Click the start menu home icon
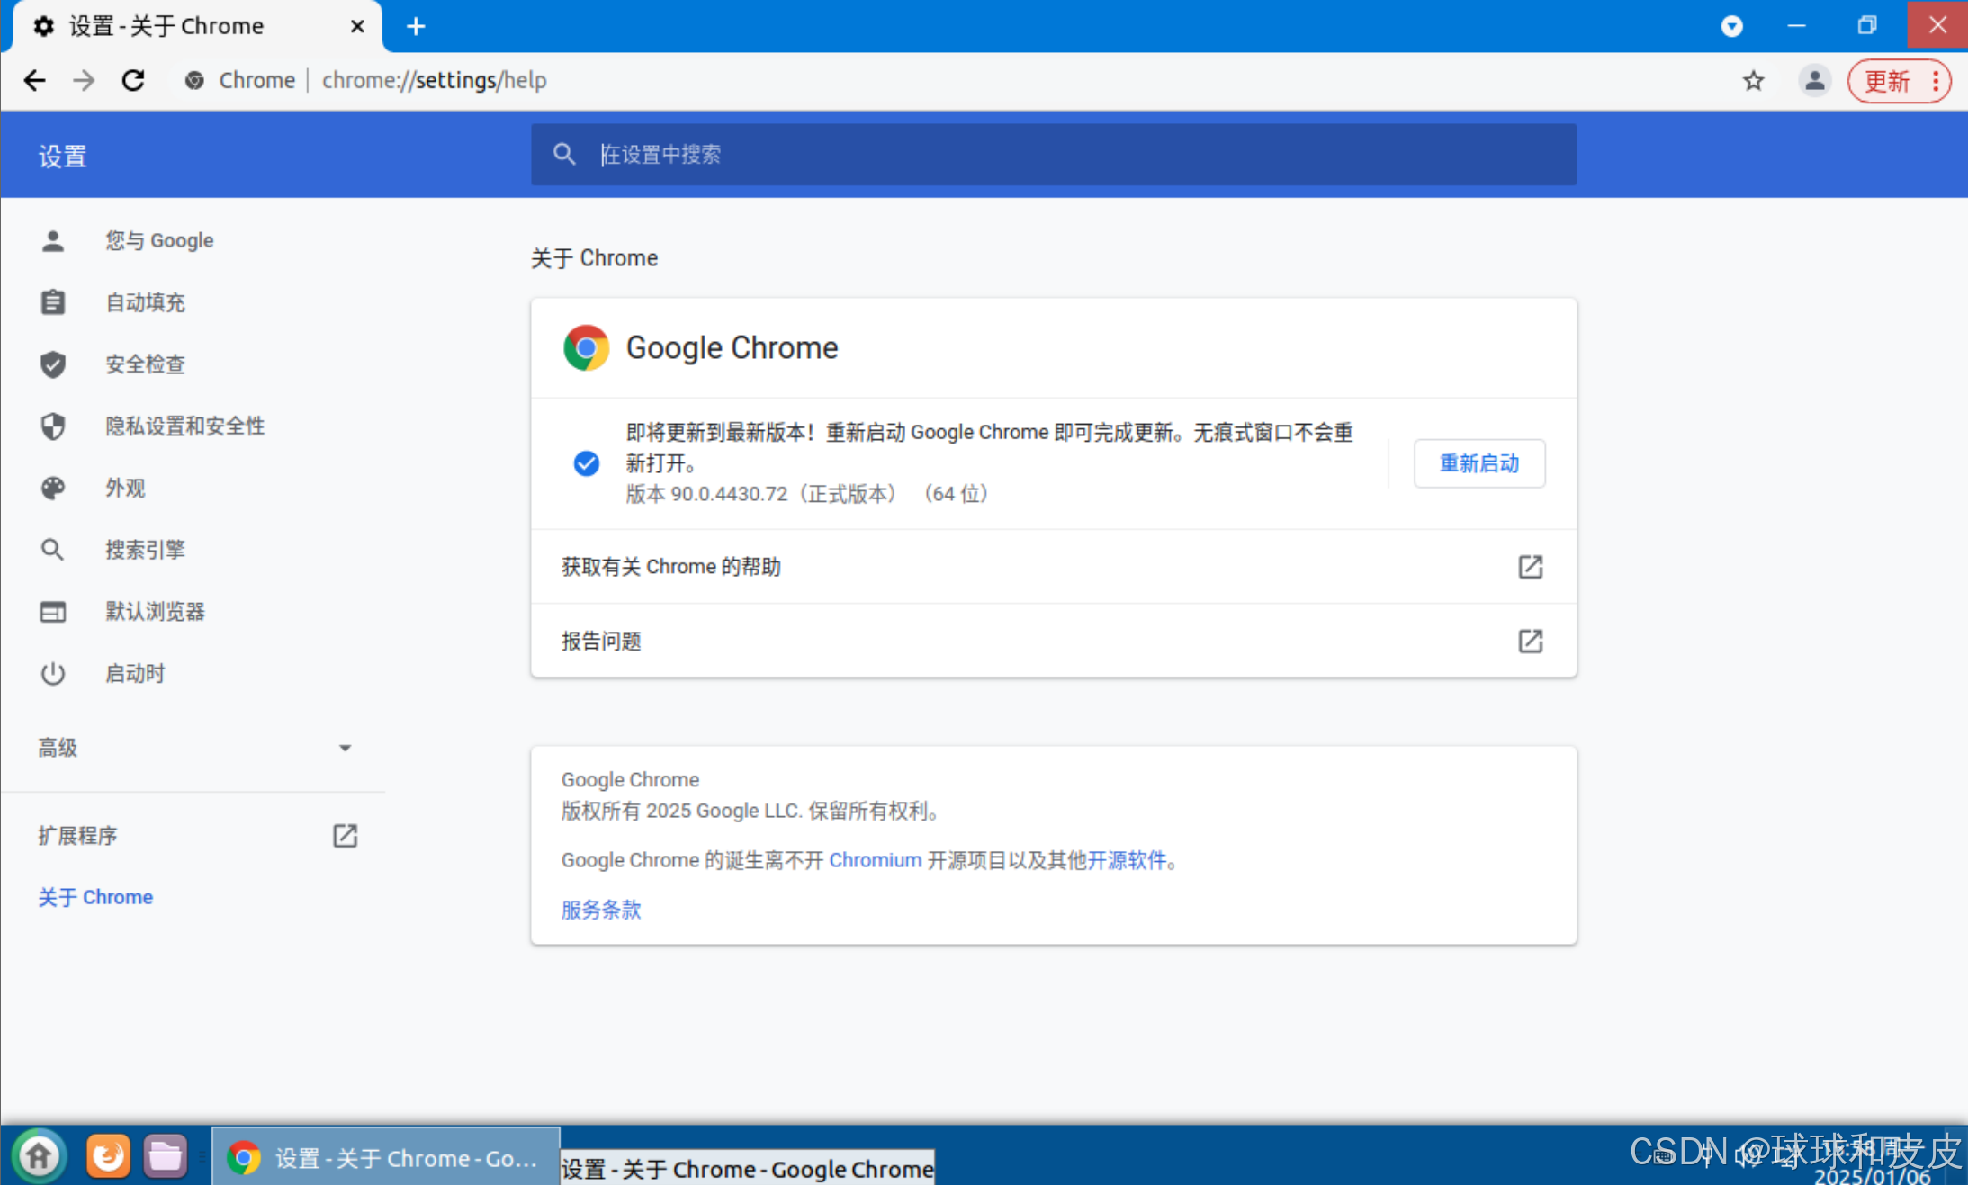Image resolution: width=1968 pixels, height=1185 pixels. (x=39, y=1155)
